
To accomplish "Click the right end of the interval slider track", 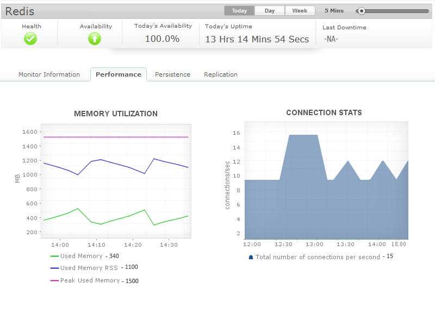I will pyautogui.click(x=427, y=11).
